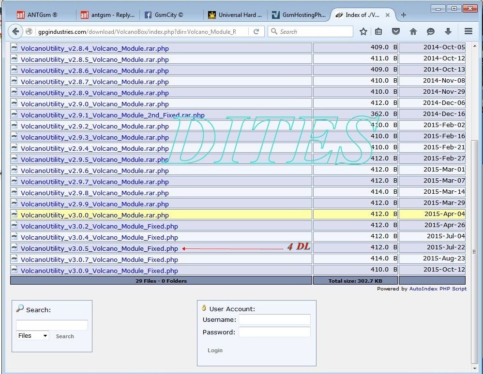Open the Pocket icon in the toolbar
The height and width of the screenshot is (374, 483).
coord(396,31)
